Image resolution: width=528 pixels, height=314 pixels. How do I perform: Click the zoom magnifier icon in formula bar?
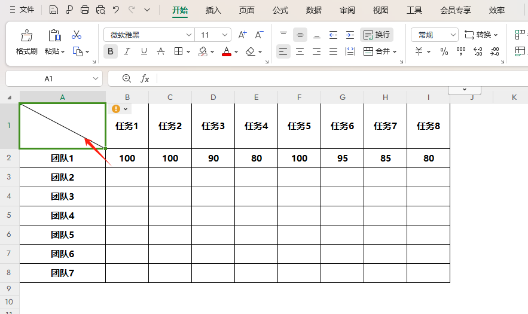127,78
